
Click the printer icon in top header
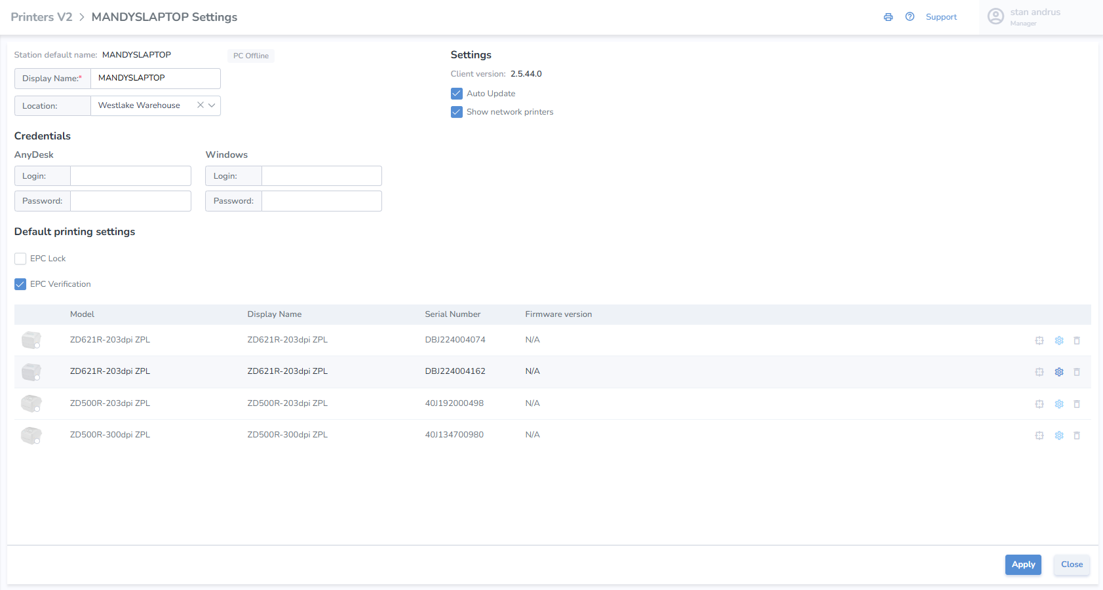(x=888, y=17)
